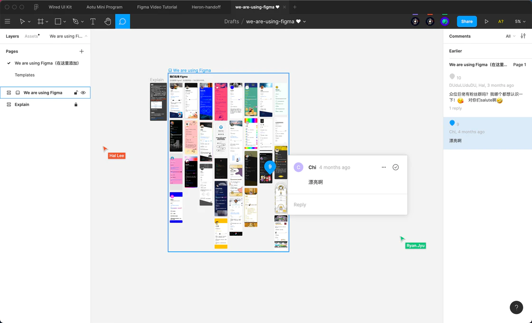Open shape tools dropdown arrow
Screen dimensions: 532x323
[65, 22]
